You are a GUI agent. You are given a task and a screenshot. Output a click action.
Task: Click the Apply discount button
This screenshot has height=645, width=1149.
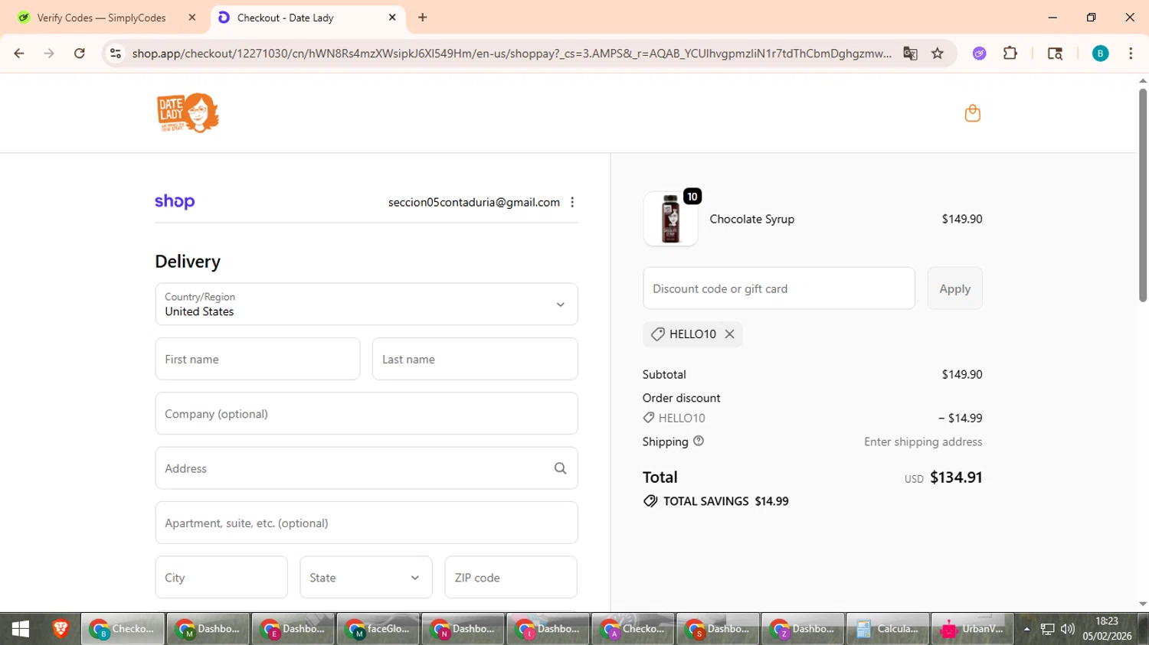click(x=954, y=288)
